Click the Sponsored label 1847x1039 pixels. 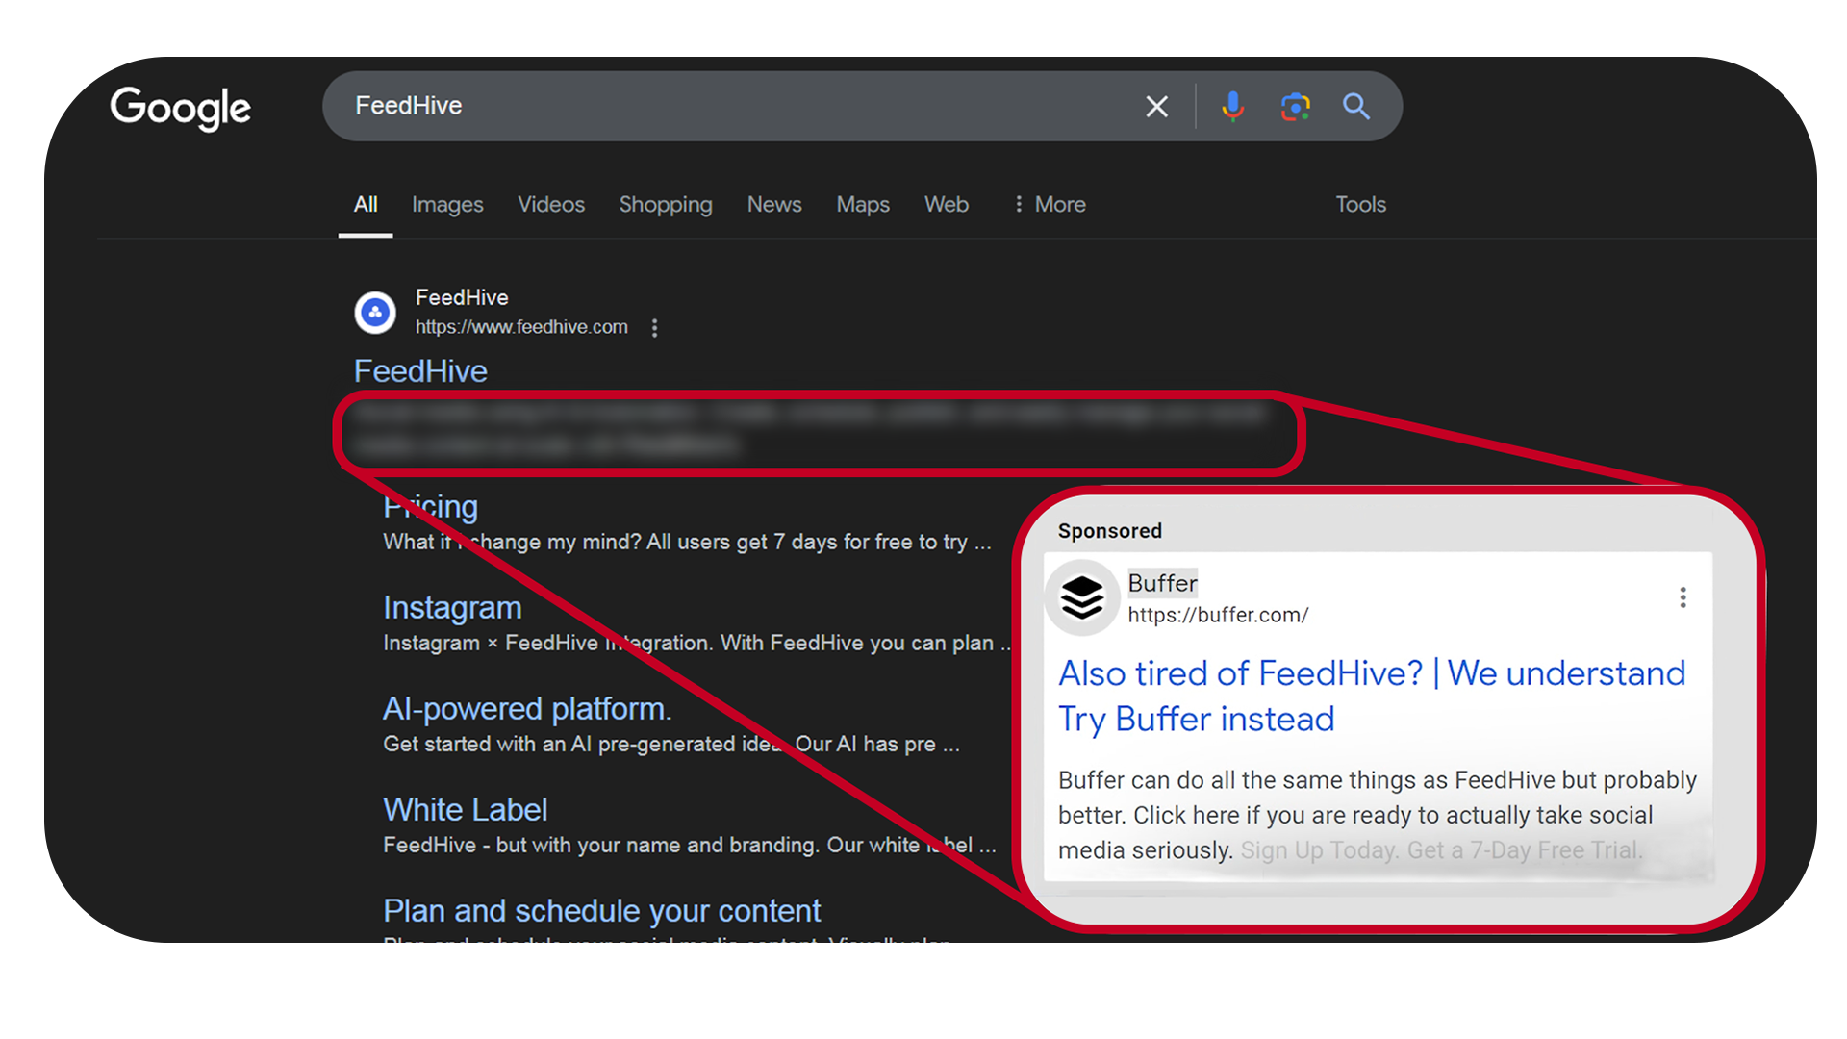tap(1109, 531)
